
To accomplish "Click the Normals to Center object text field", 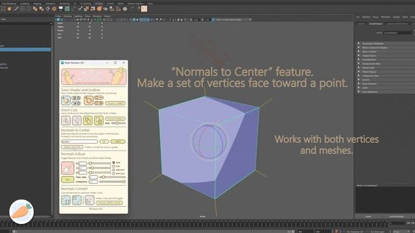I will coord(79,142).
